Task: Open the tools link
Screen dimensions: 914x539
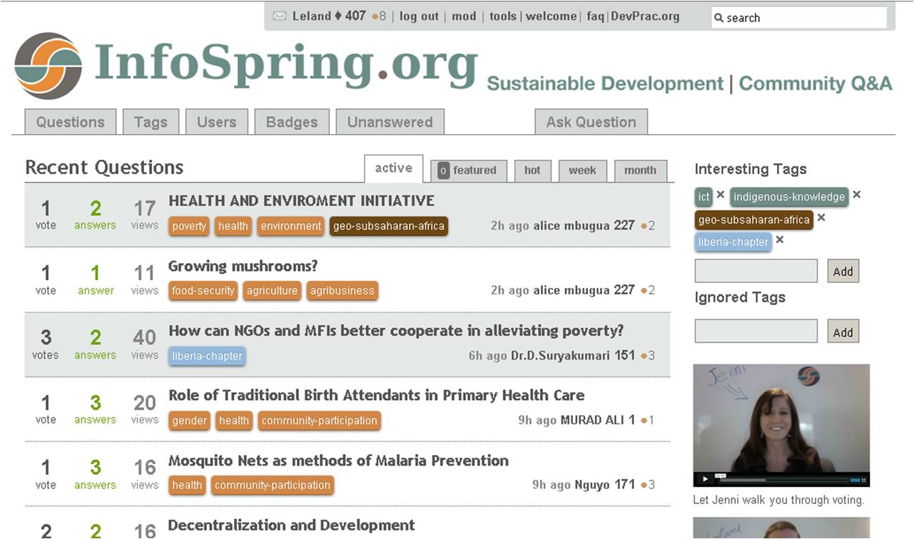Action: click(x=502, y=16)
